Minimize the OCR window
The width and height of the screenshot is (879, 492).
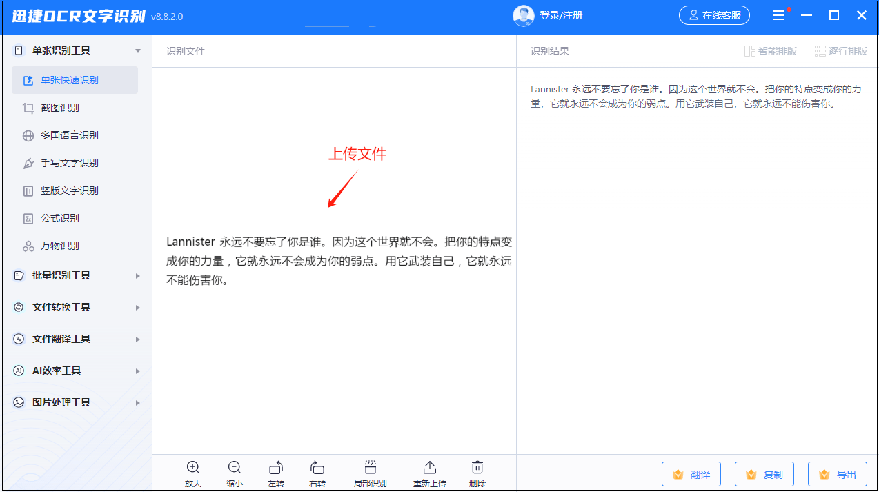tap(807, 15)
